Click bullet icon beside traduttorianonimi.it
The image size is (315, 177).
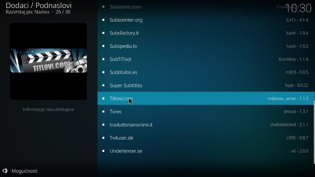103,125
